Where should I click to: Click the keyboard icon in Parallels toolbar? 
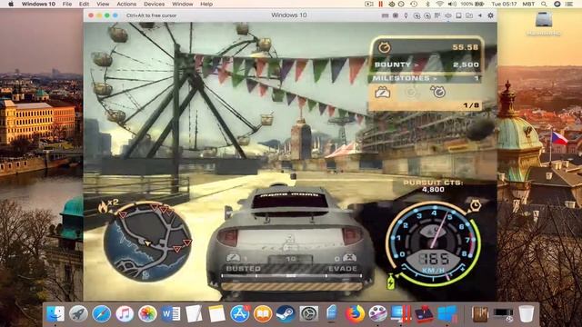click(385, 15)
